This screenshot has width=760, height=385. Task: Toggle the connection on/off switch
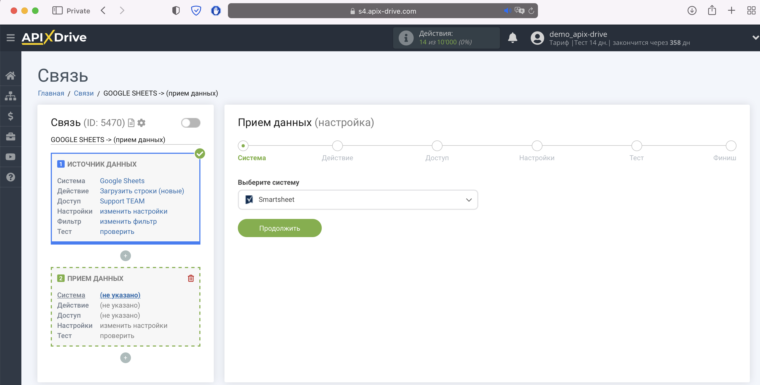pos(191,123)
